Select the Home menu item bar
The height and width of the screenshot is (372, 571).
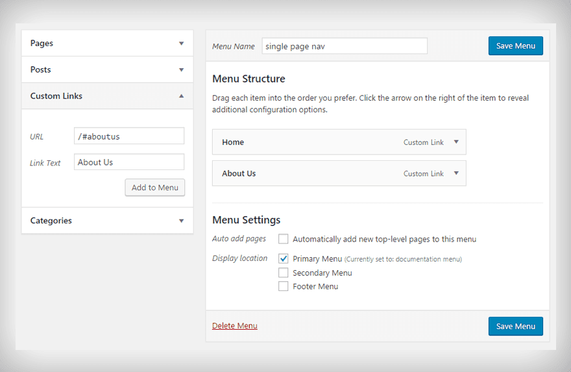pos(311,142)
